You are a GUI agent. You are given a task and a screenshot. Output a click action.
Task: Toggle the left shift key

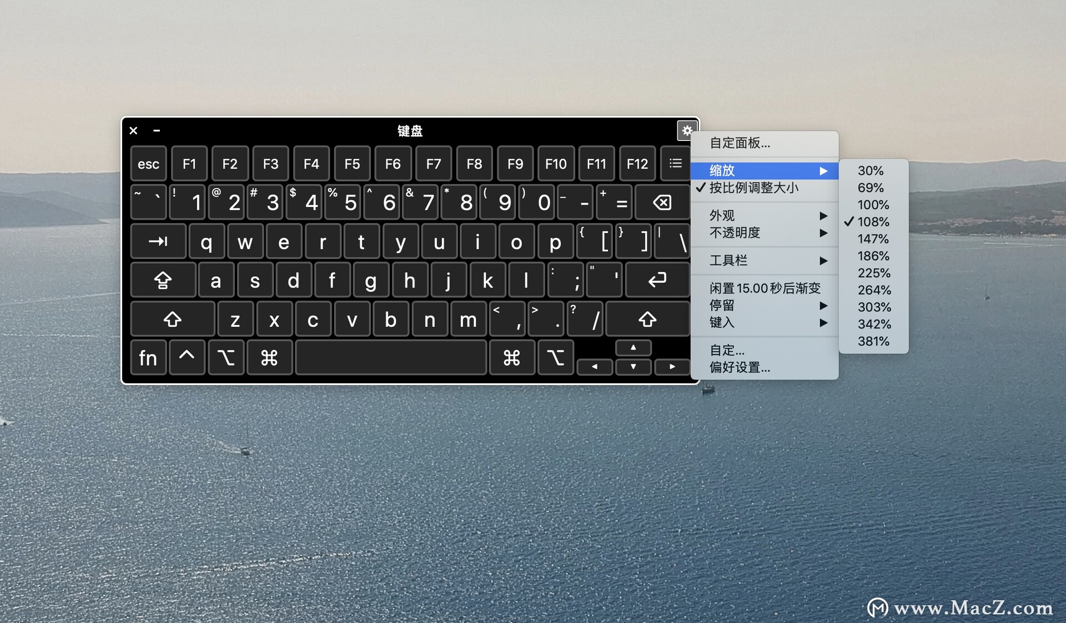tap(172, 320)
